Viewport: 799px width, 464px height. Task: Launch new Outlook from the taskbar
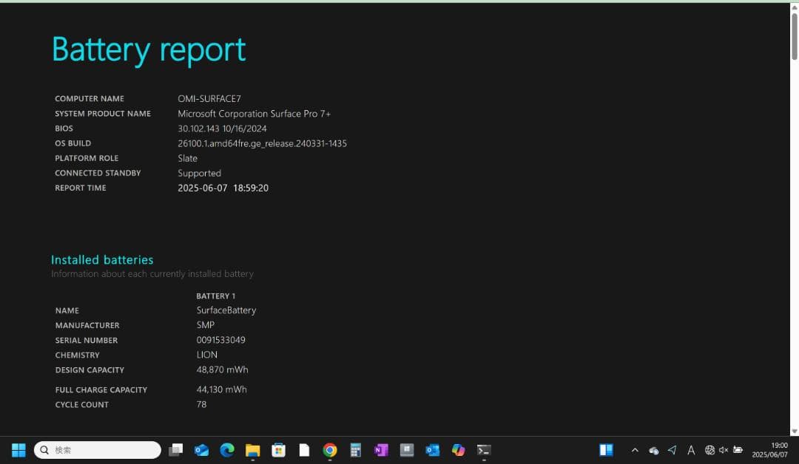(x=201, y=450)
